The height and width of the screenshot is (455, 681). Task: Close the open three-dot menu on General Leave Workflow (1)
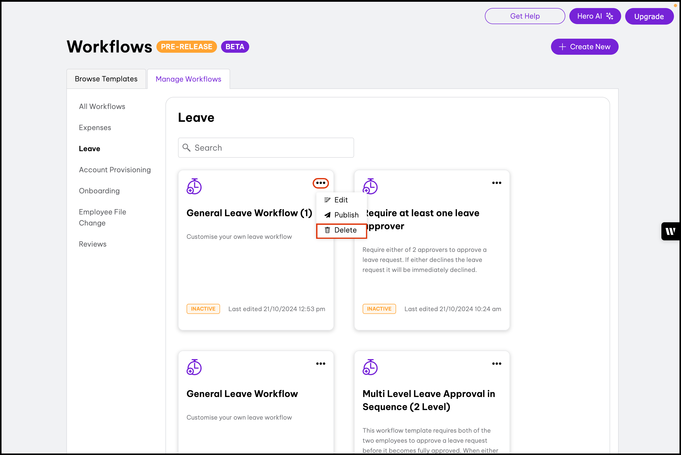[320, 183]
